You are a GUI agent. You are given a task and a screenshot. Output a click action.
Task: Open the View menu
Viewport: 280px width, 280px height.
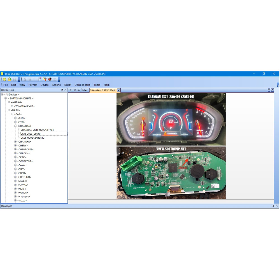(22, 85)
